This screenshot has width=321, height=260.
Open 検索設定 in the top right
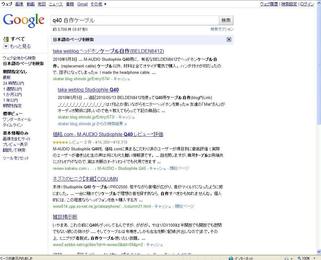(289, 4)
